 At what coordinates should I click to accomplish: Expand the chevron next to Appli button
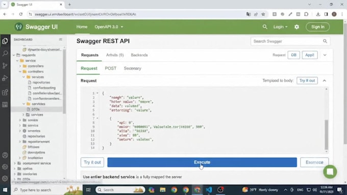[x=325, y=55]
